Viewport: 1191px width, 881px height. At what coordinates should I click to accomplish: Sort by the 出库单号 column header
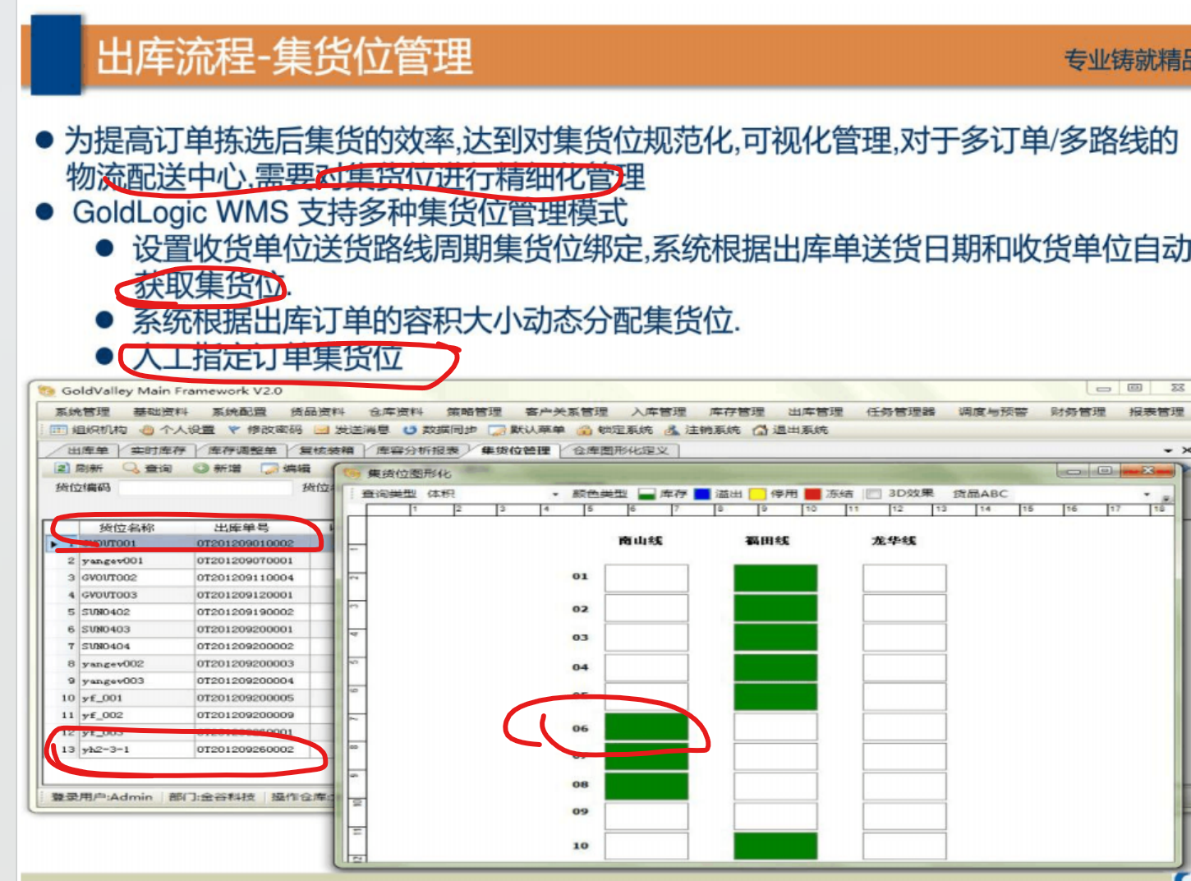[241, 528]
